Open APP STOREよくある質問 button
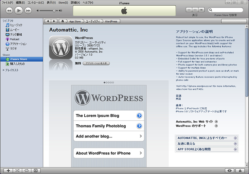The image size is (249, 174). click(207, 149)
